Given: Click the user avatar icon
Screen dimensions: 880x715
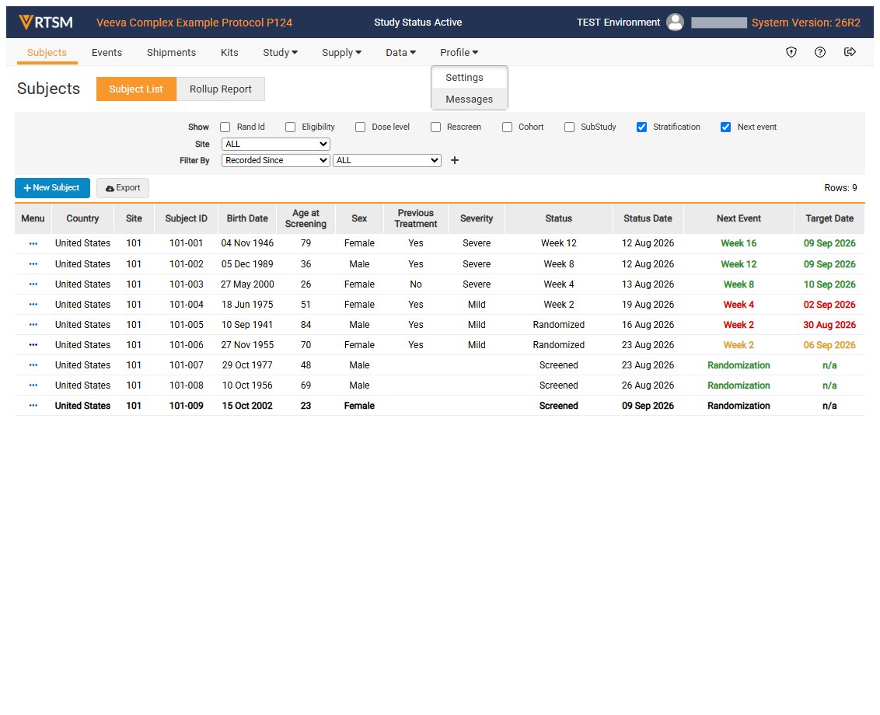Looking at the screenshot, I should [675, 23].
